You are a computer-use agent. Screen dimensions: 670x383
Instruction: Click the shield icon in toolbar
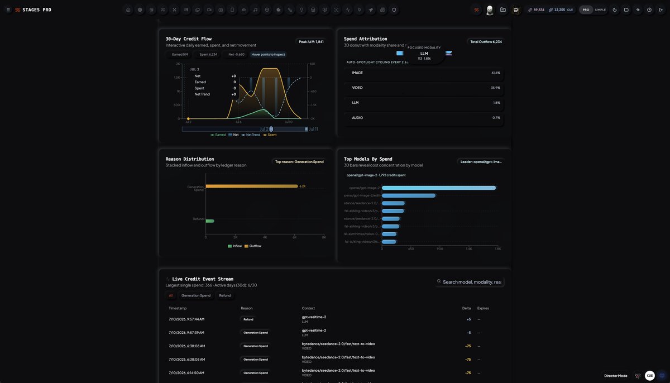coord(394,9)
